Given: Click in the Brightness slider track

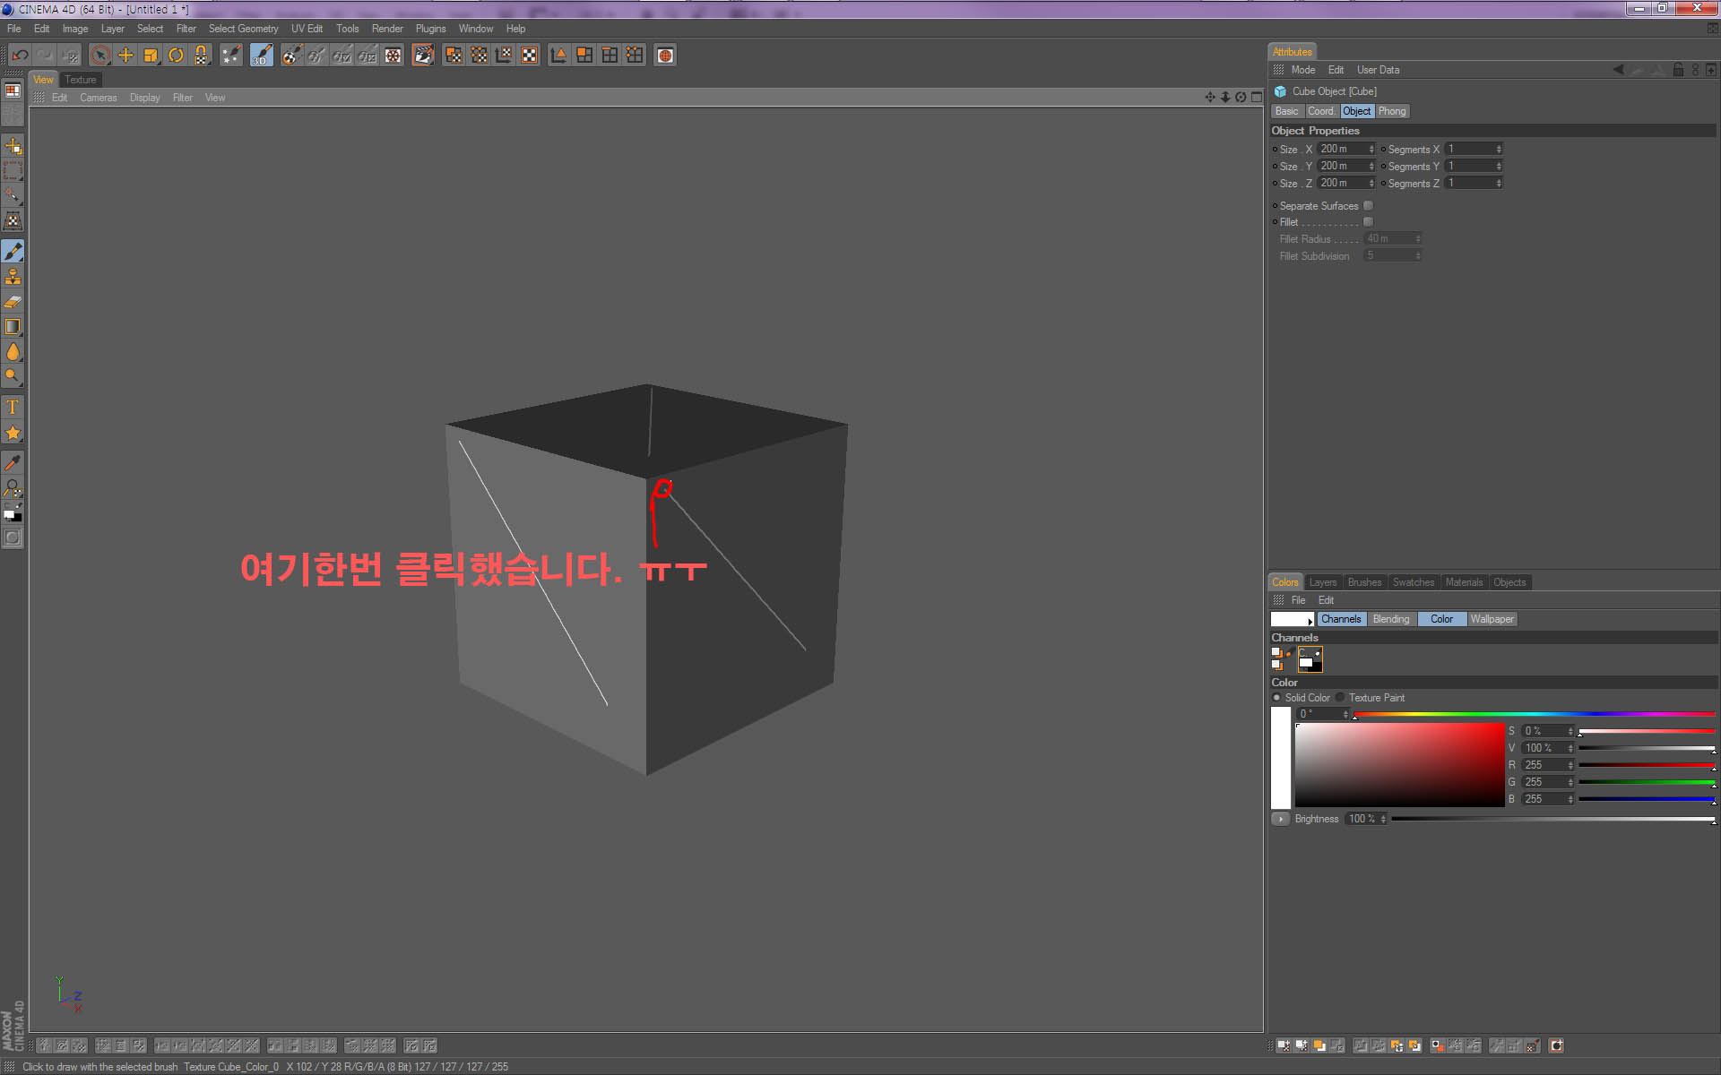Looking at the screenshot, I should click(x=1552, y=819).
